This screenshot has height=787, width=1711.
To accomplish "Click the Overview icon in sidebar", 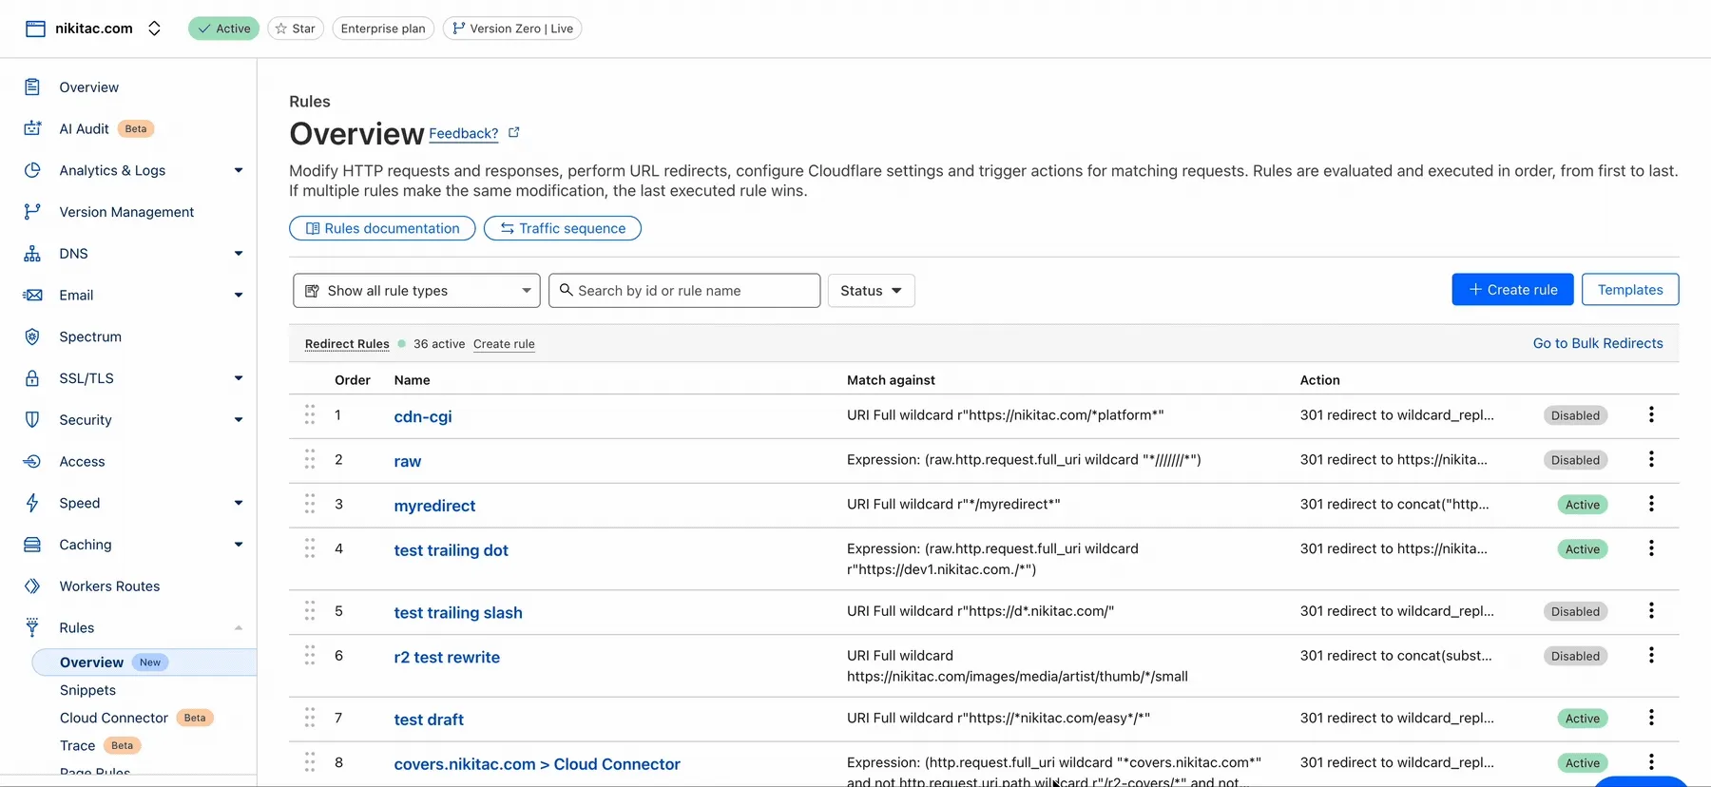I will 32,87.
